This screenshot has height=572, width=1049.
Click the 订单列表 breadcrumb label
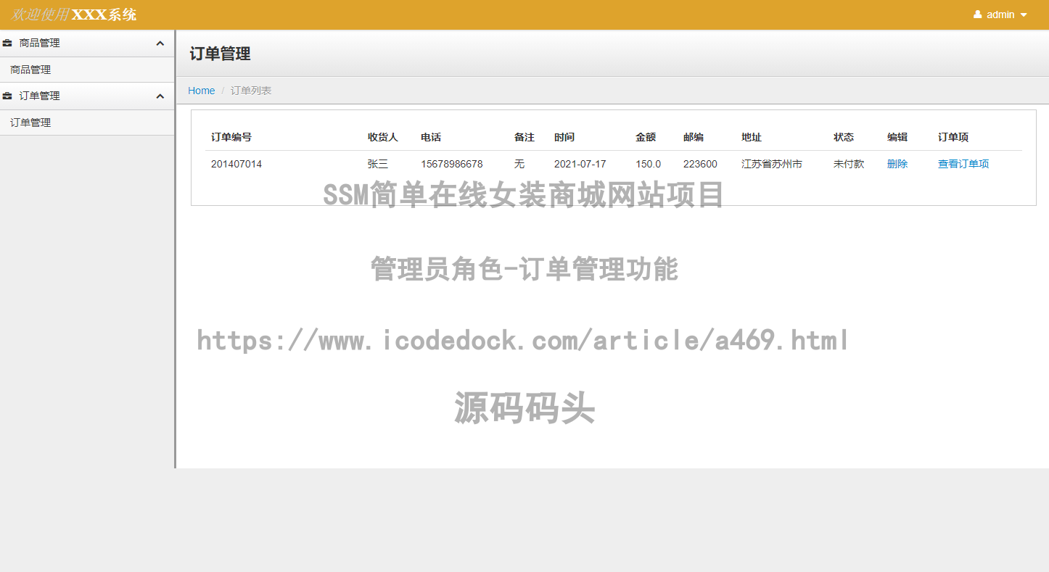point(250,90)
